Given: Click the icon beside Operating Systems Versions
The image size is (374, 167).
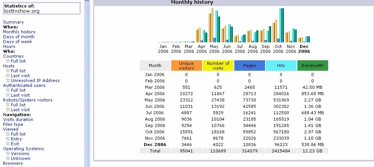Looking at the screenshot, I should coord(8,154).
